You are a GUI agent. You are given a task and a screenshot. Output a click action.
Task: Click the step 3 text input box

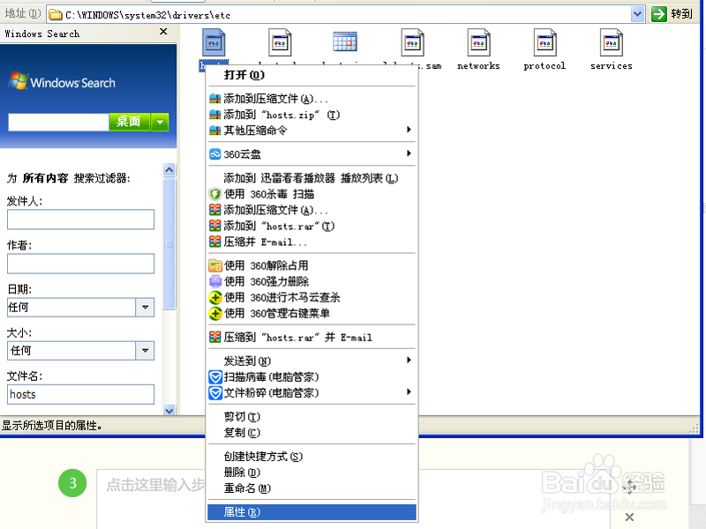153,498
